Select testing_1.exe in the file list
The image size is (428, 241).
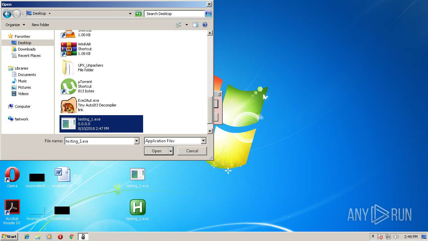pos(101,124)
